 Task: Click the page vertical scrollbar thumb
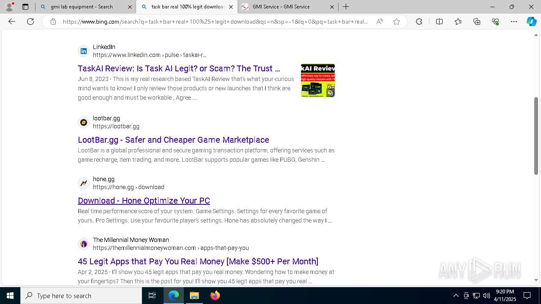tap(536, 136)
